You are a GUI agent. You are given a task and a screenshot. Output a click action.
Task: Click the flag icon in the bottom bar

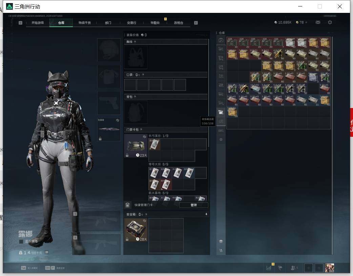click(280, 268)
